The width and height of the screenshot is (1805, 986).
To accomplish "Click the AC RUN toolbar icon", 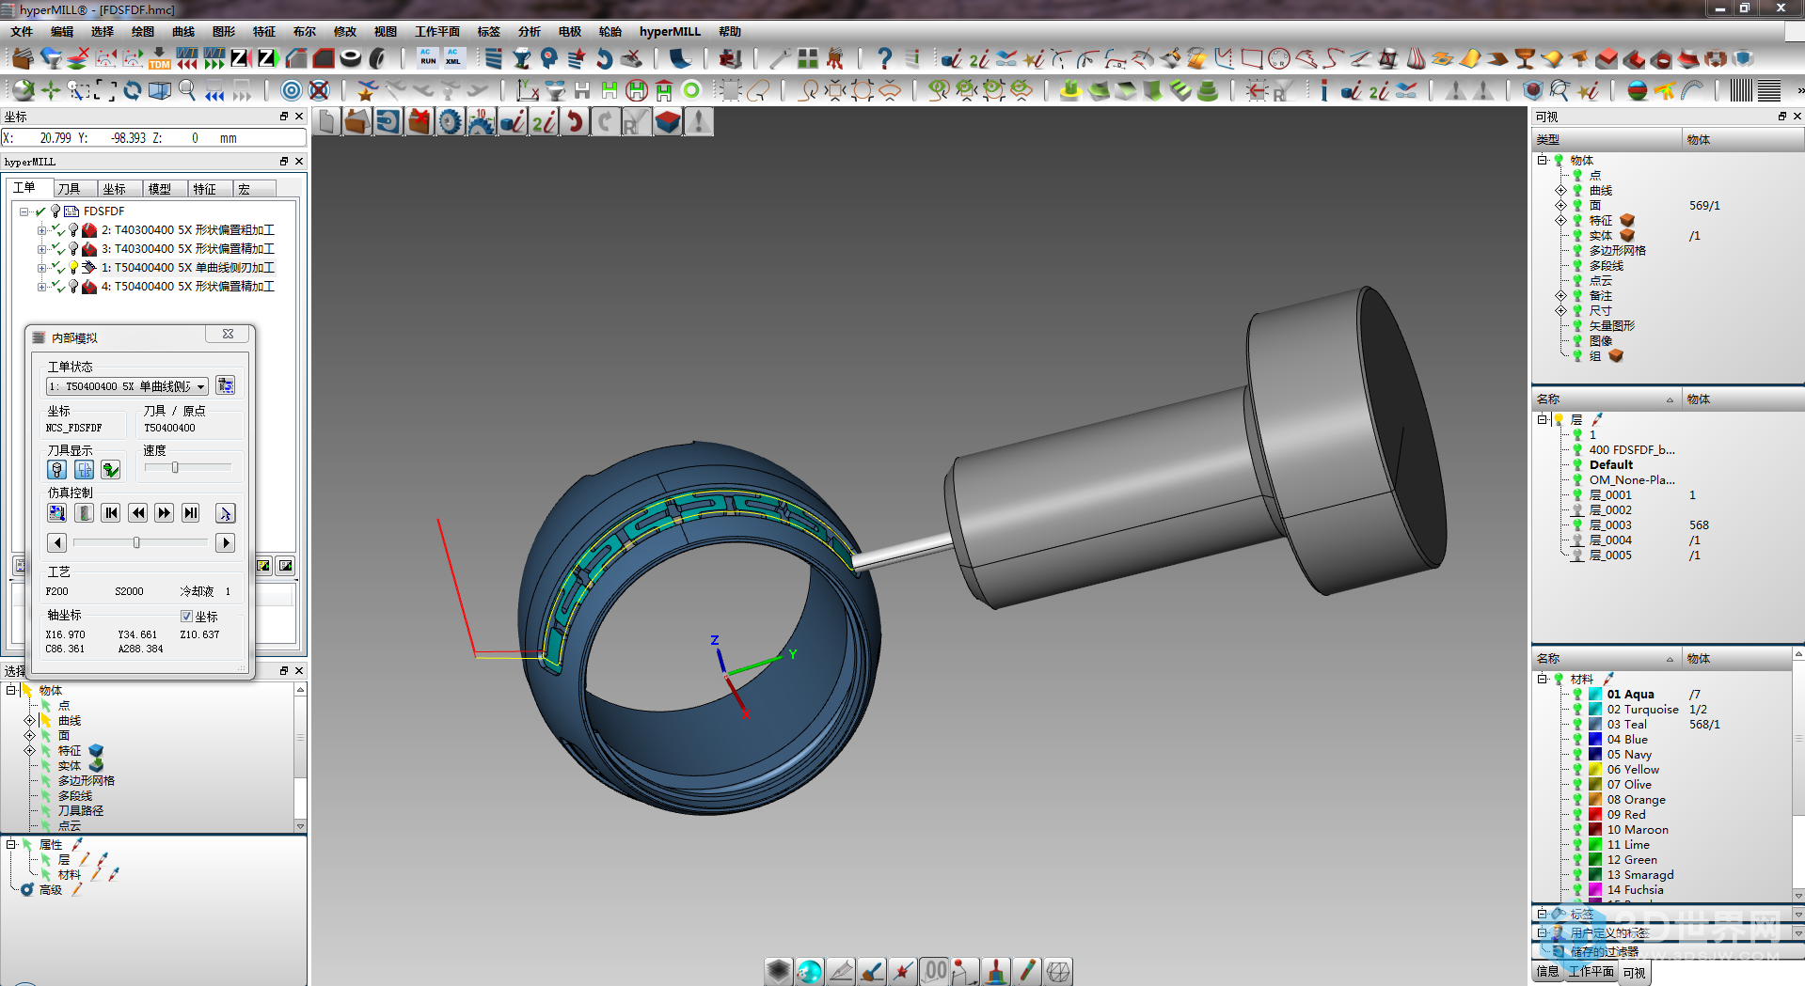I will pos(428,58).
